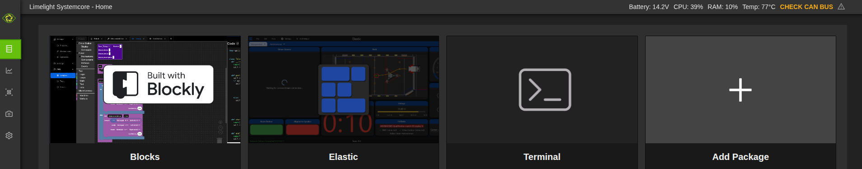Click the Limelight logo icon

coord(9,19)
